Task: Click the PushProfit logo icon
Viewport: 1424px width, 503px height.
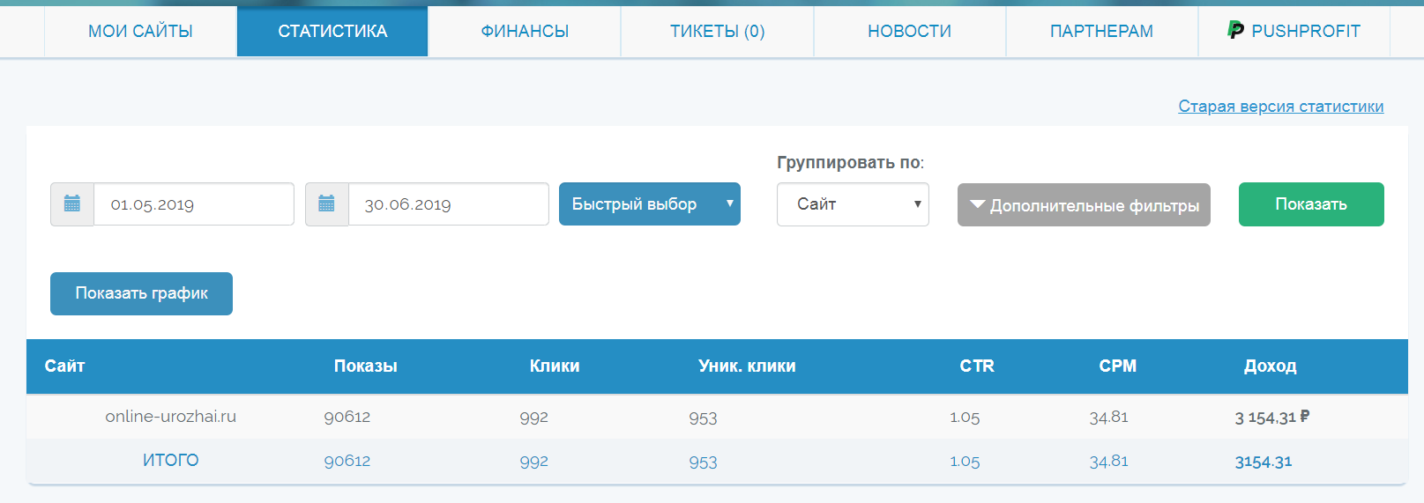Action: 1235,30
